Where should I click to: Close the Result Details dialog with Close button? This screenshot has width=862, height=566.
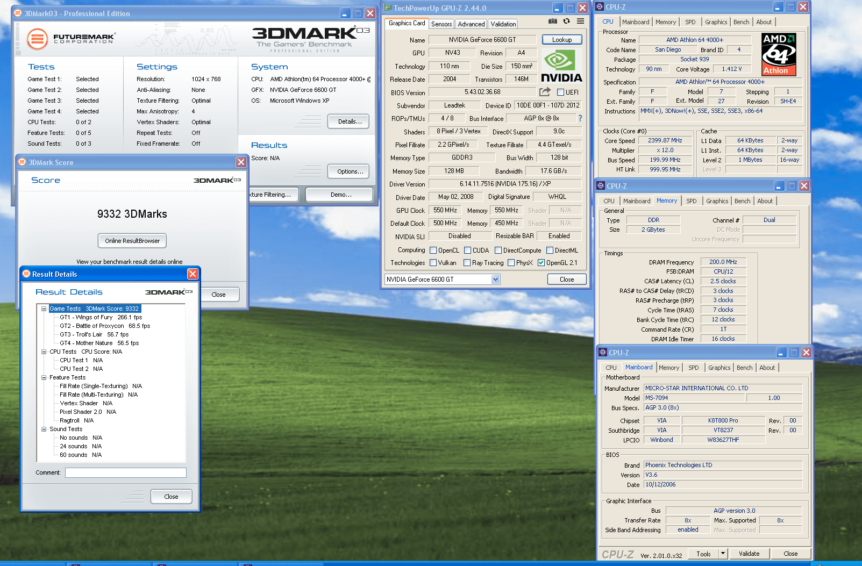(172, 497)
